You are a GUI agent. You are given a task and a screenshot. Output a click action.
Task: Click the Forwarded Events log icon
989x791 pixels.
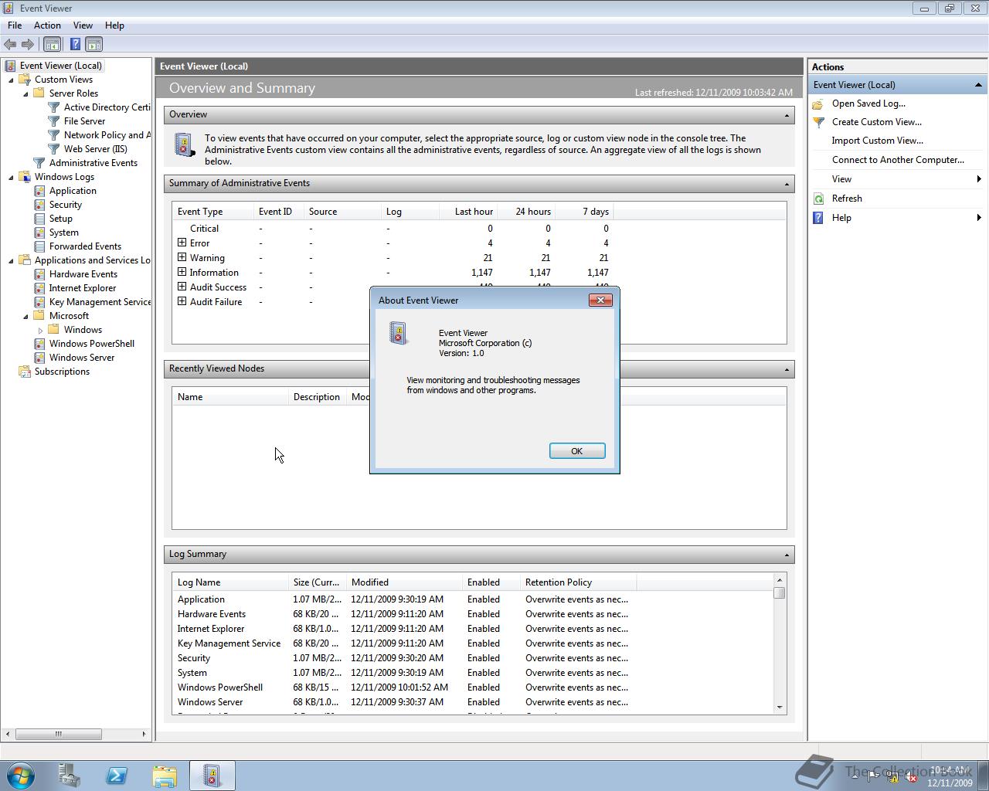(39, 246)
